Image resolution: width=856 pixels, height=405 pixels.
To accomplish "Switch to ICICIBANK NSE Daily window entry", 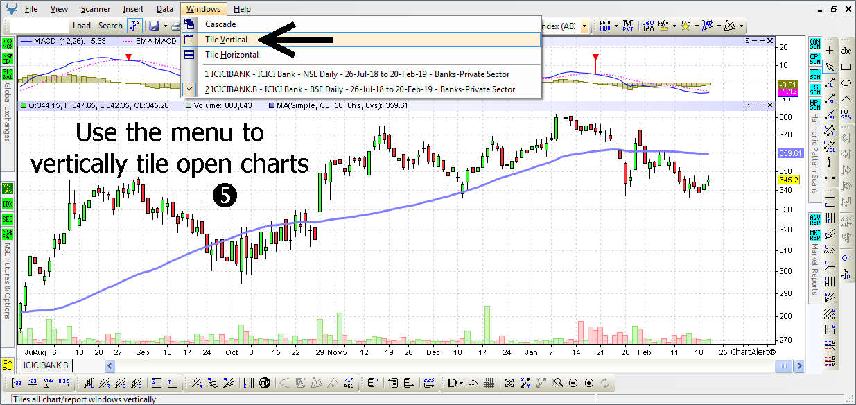I will [x=360, y=74].
